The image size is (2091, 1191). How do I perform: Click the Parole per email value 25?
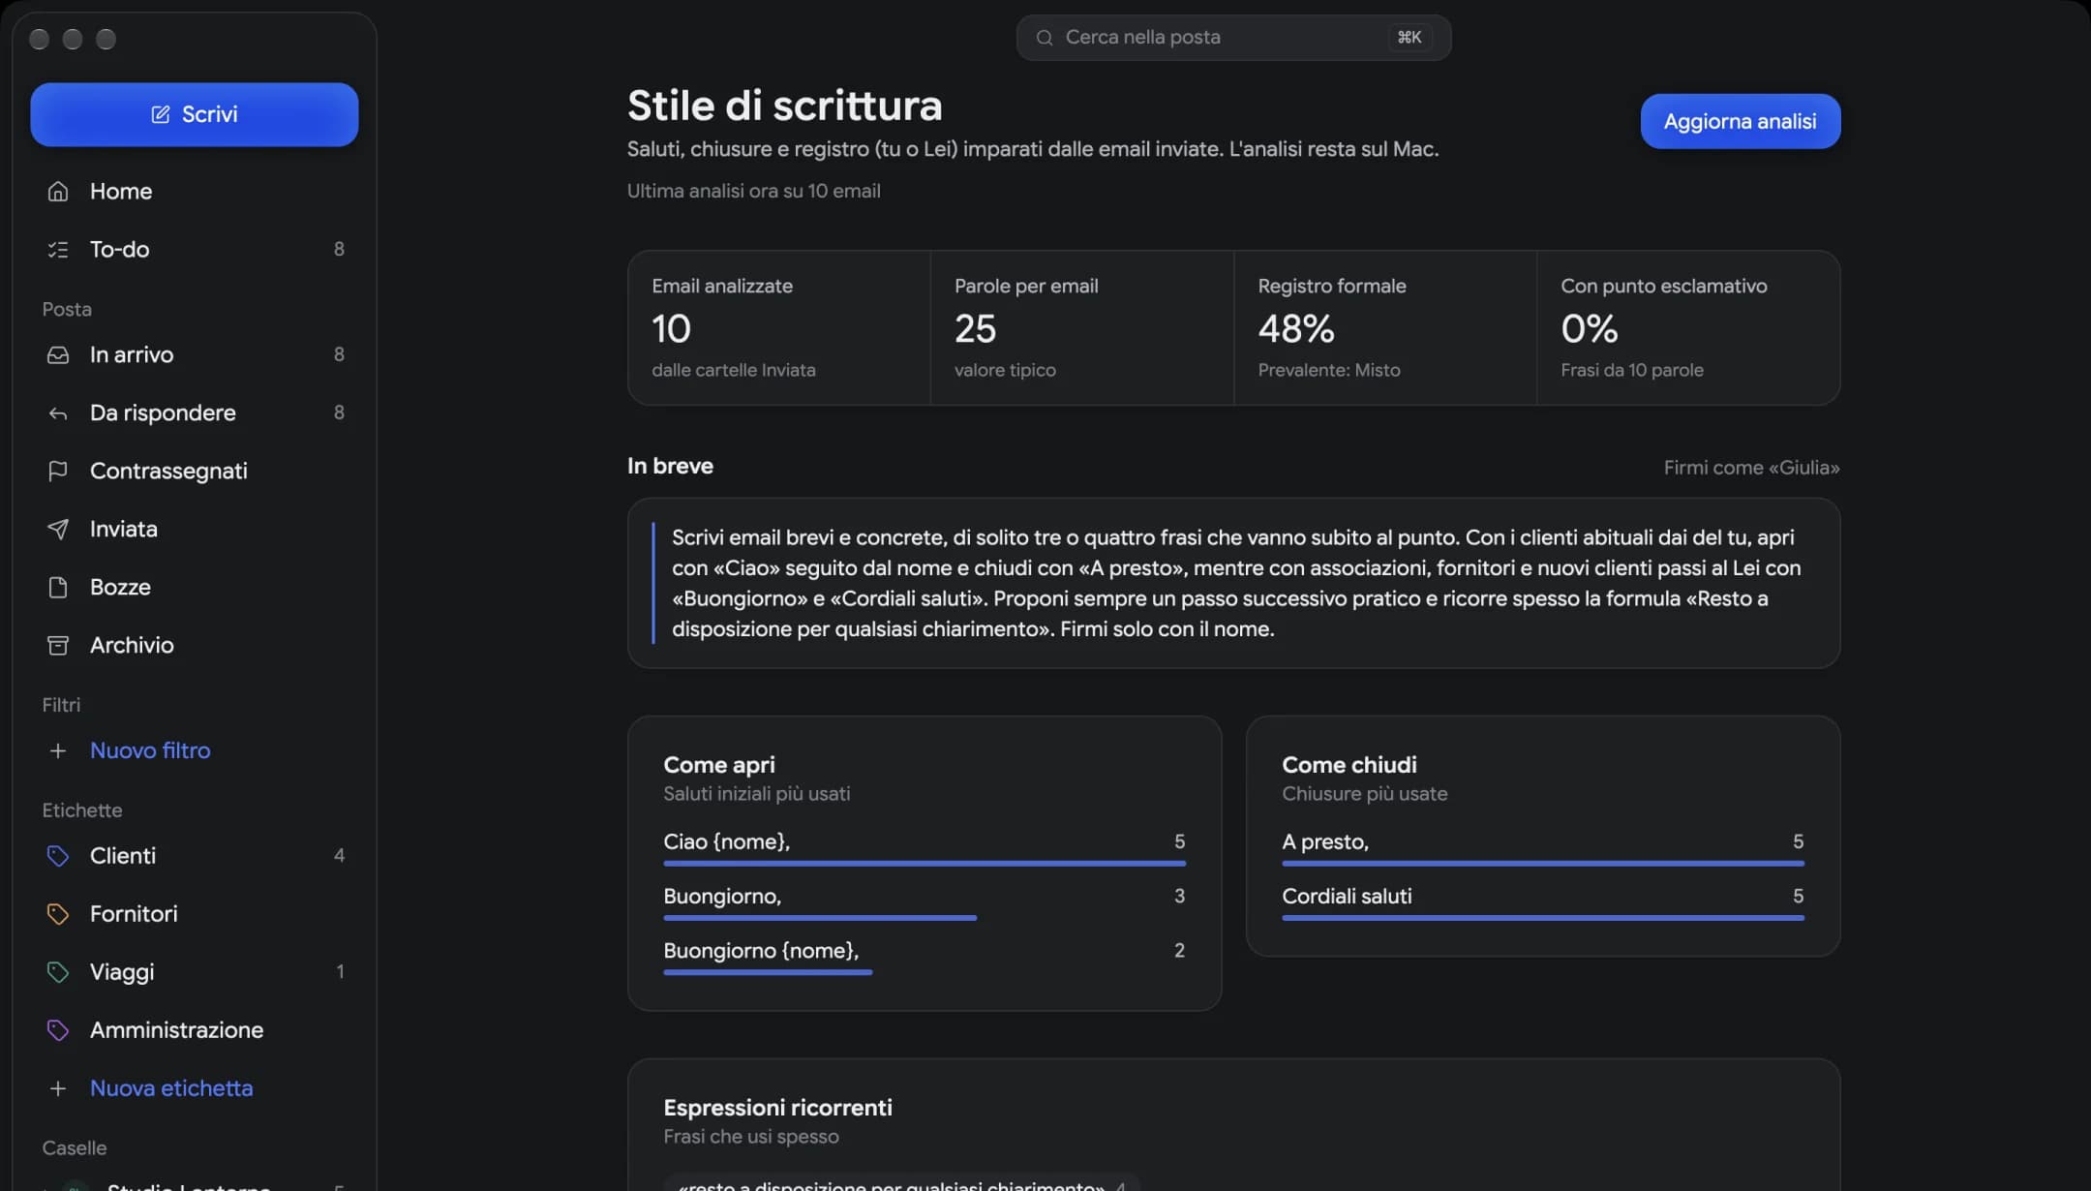[x=975, y=329]
